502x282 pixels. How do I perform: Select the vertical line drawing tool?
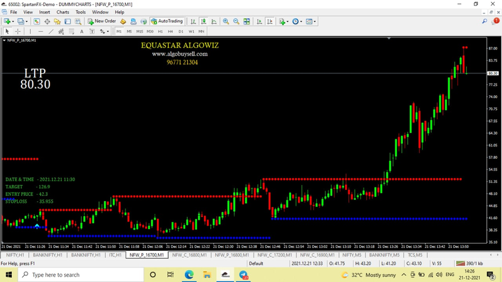pos(30,31)
